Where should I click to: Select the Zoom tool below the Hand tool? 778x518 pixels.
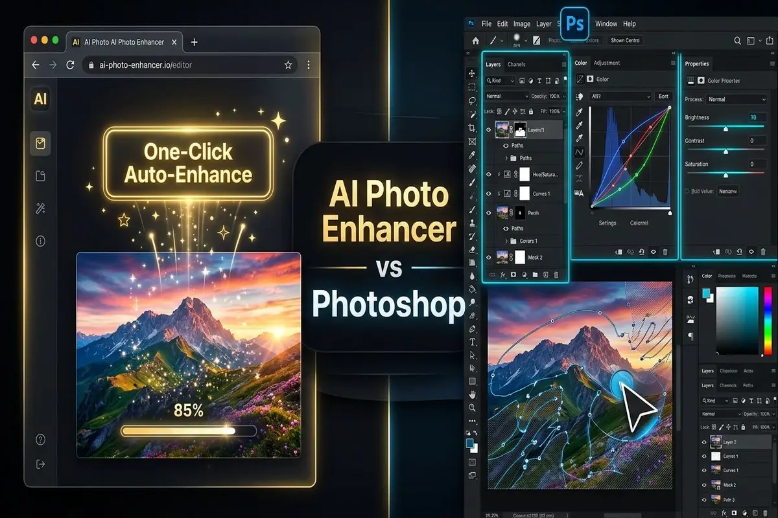click(x=473, y=408)
